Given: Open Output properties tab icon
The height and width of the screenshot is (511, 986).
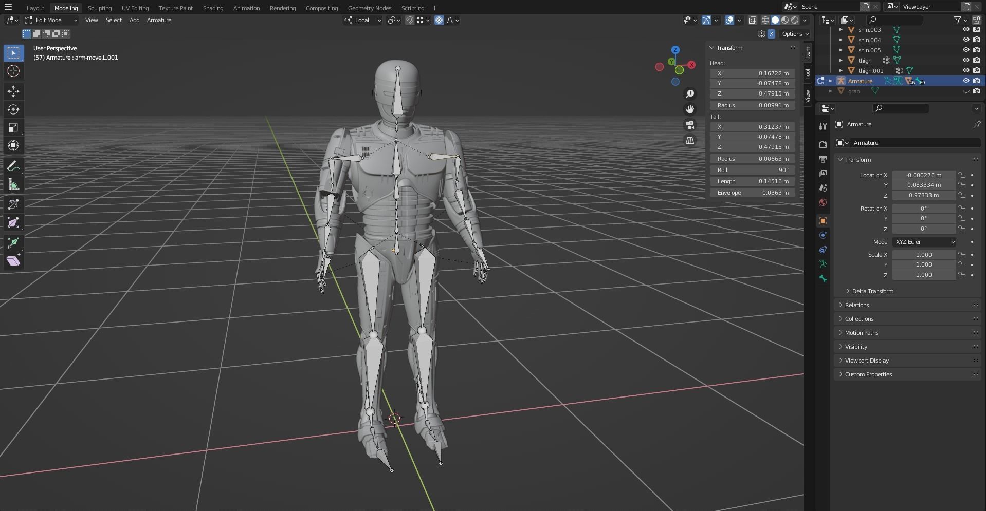Looking at the screenshot, I should (x=823, y=159).
